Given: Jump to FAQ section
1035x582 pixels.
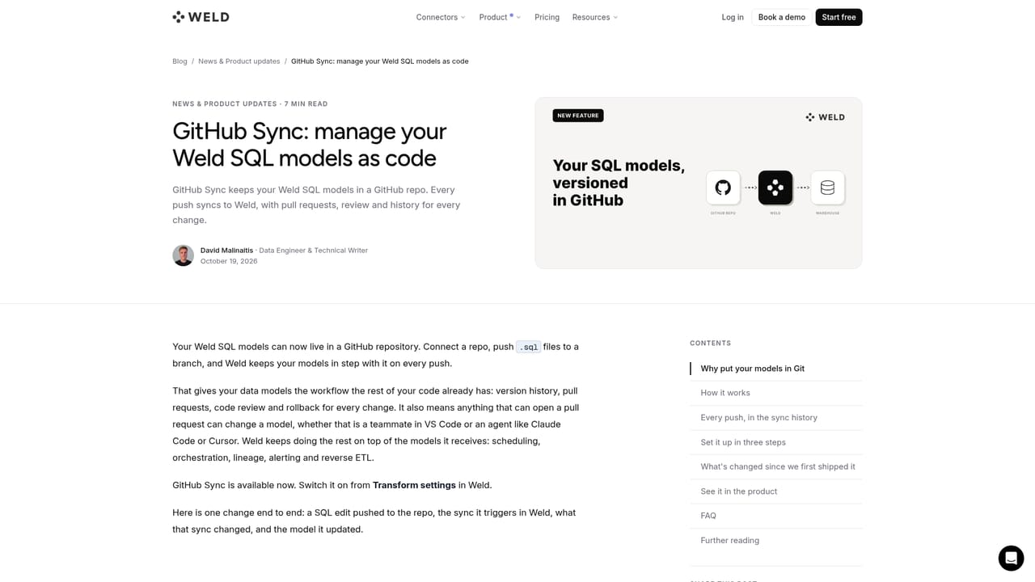Looking at the screenshot, I should (x=708, y=516).
